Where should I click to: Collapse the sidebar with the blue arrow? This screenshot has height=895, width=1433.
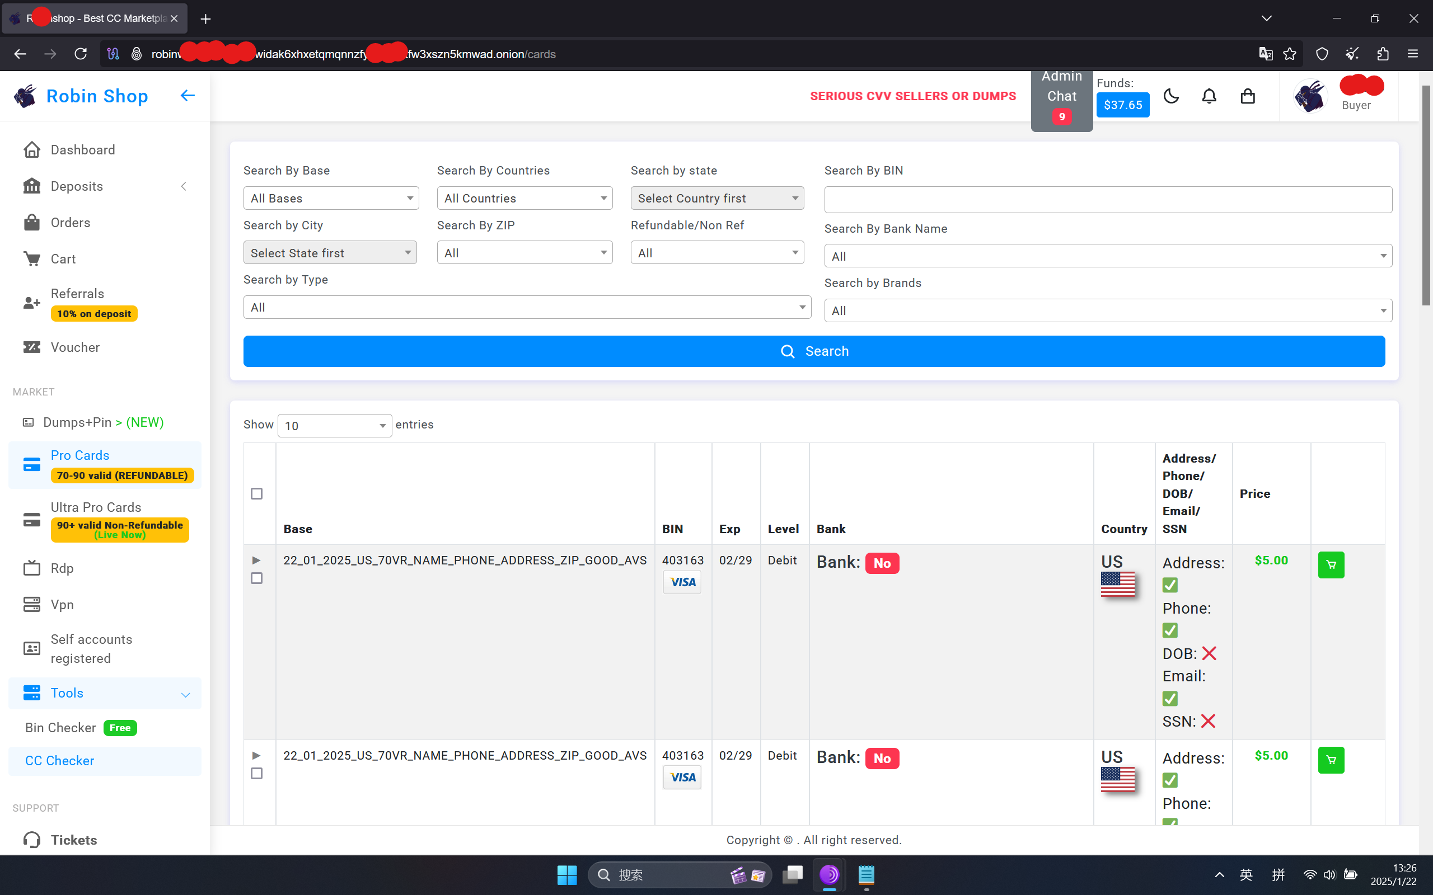click(188, 95)
